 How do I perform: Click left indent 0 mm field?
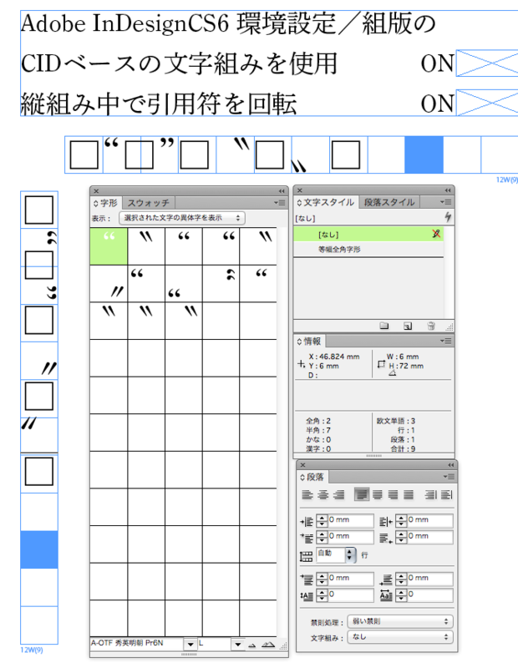[x=350, y=520]
